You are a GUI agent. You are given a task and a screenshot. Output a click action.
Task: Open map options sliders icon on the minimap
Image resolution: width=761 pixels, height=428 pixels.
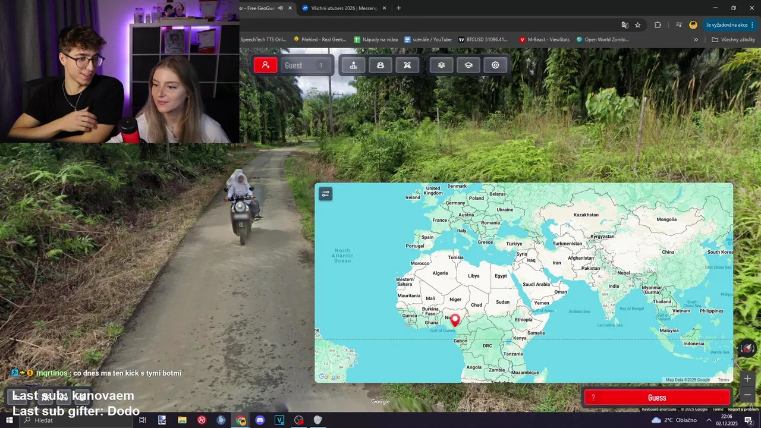(x=325, y=193)
